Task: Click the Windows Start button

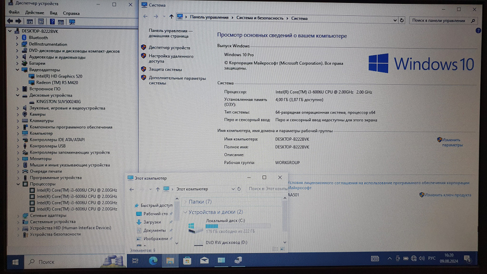Action: point(16,262)
